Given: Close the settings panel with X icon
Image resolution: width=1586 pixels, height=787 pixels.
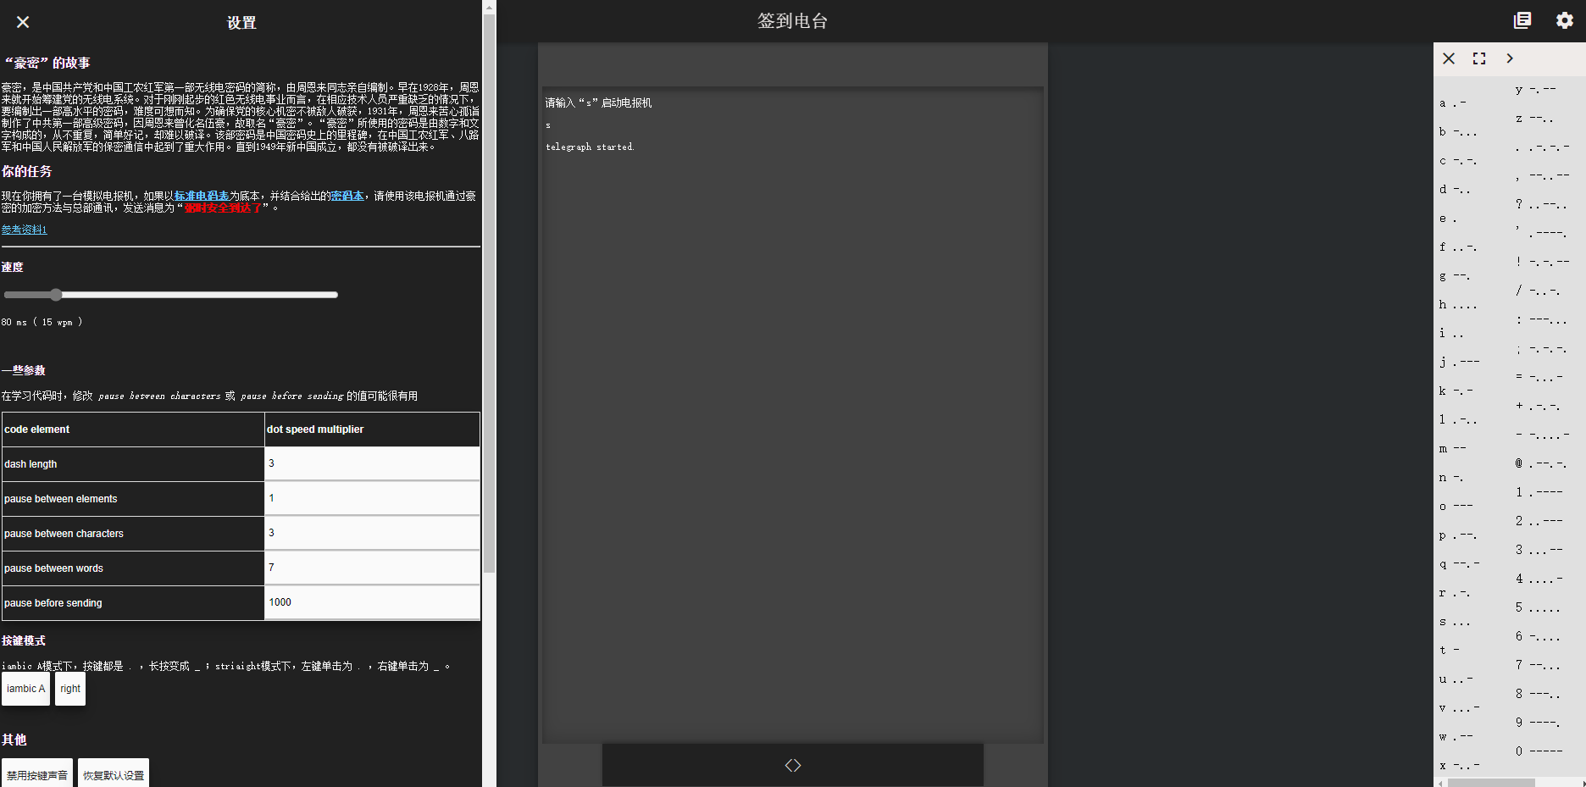Looking at the screenshot, I should pyautogui.click(x=23, y=22).
